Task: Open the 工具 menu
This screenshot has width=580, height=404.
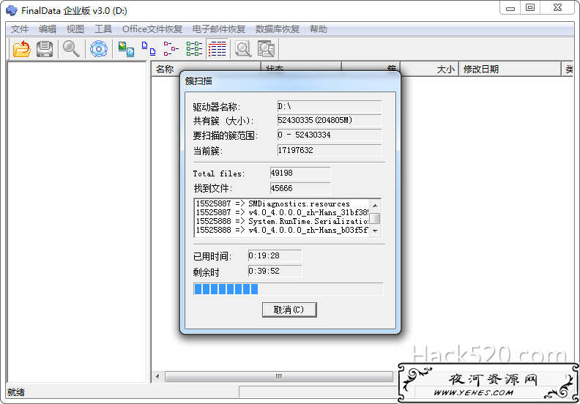Action: pos(103,29)
